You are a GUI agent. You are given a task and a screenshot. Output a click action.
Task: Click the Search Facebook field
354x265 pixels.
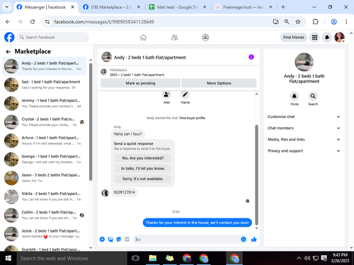tap(53, 37)
